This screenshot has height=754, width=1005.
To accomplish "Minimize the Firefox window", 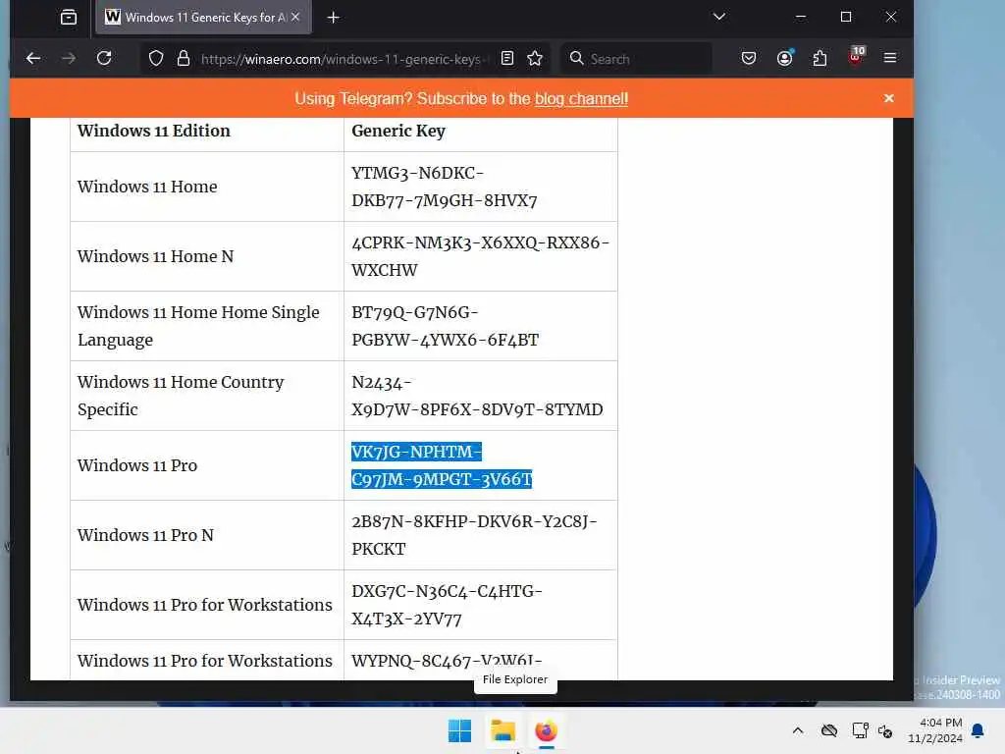I will 801,18.
